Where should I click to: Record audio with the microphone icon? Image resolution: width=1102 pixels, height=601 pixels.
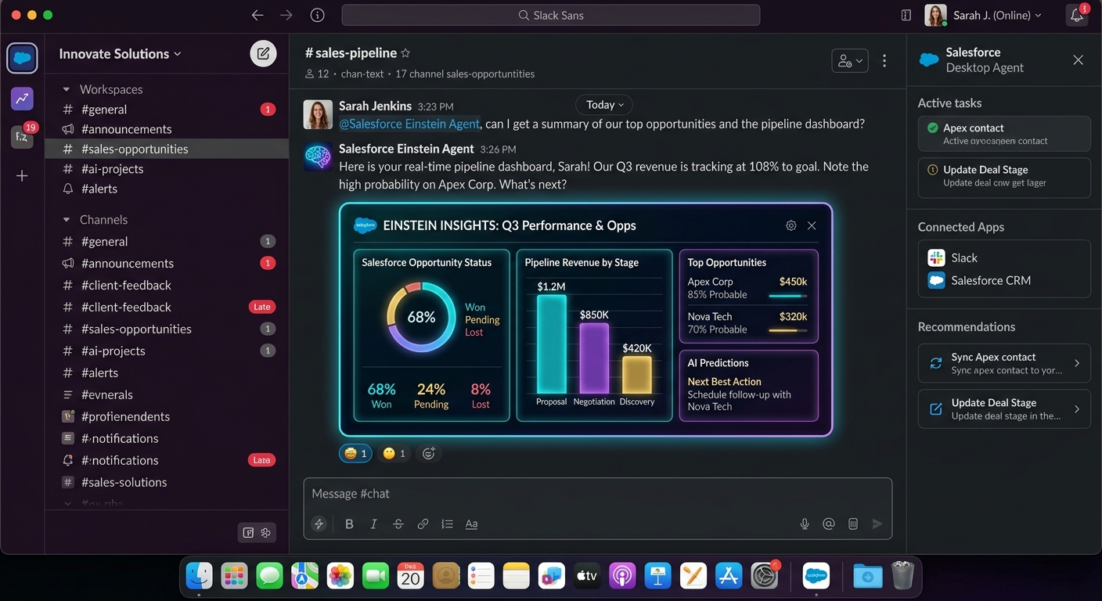(x=805, y=524)
